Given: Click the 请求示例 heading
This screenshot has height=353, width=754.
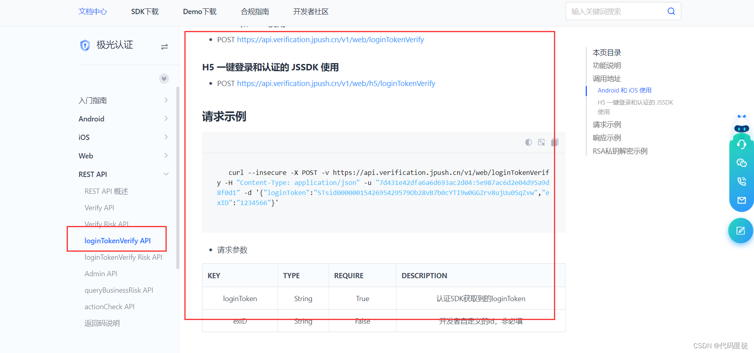Looking at the screenshot, I should click(224, 117).
